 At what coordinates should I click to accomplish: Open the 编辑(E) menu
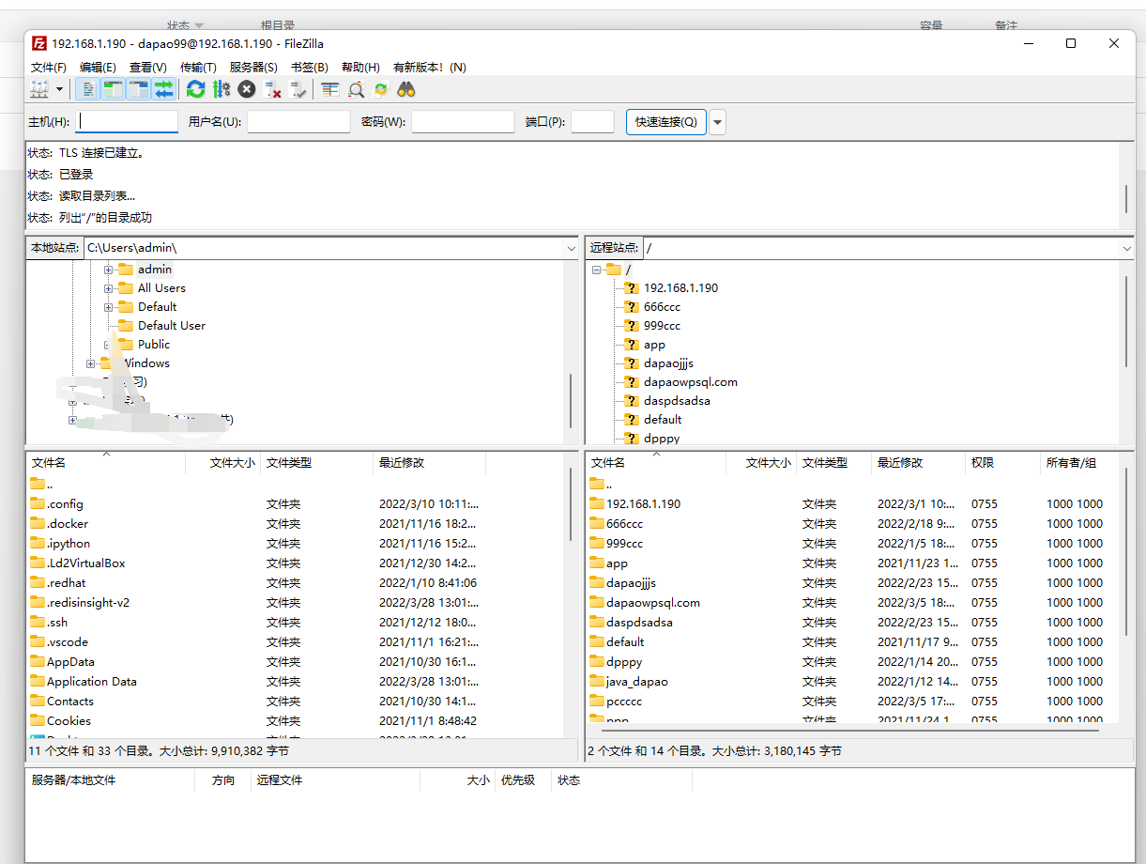tap(98, 68)
